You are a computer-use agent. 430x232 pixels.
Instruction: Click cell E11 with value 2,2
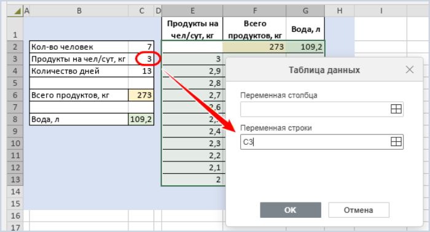point(192,155)
